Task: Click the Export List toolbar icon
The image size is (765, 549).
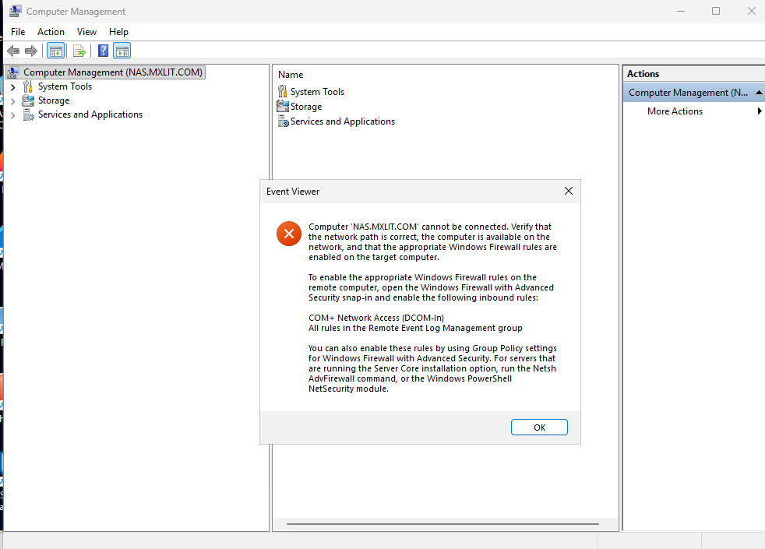Action: 79,51
